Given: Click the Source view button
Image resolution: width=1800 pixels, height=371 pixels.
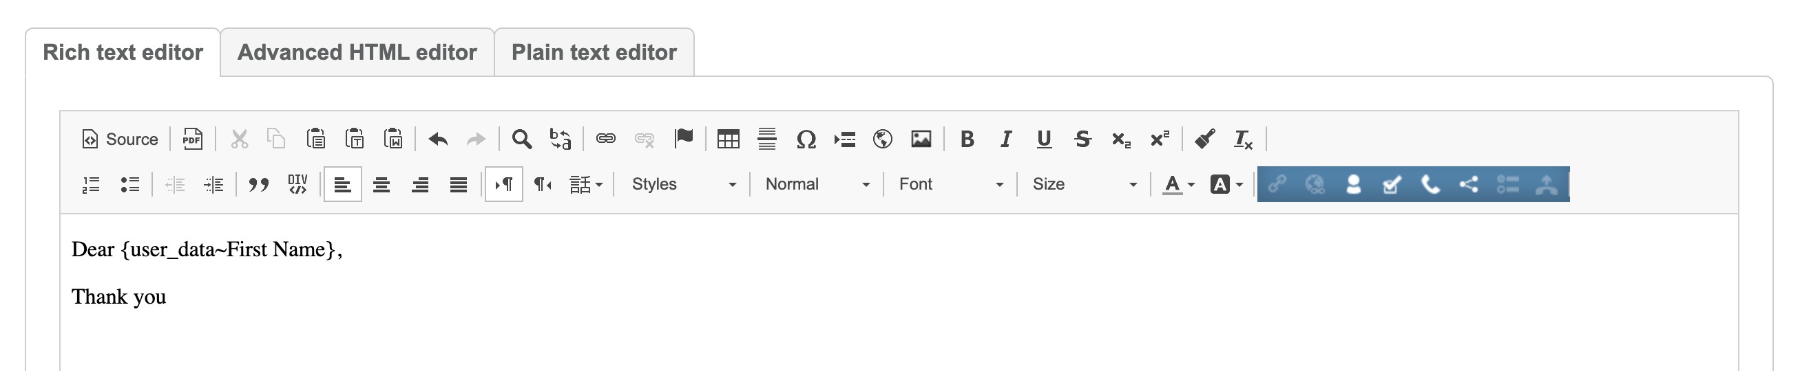Looking at the screenshot, I should pos(121,139).
